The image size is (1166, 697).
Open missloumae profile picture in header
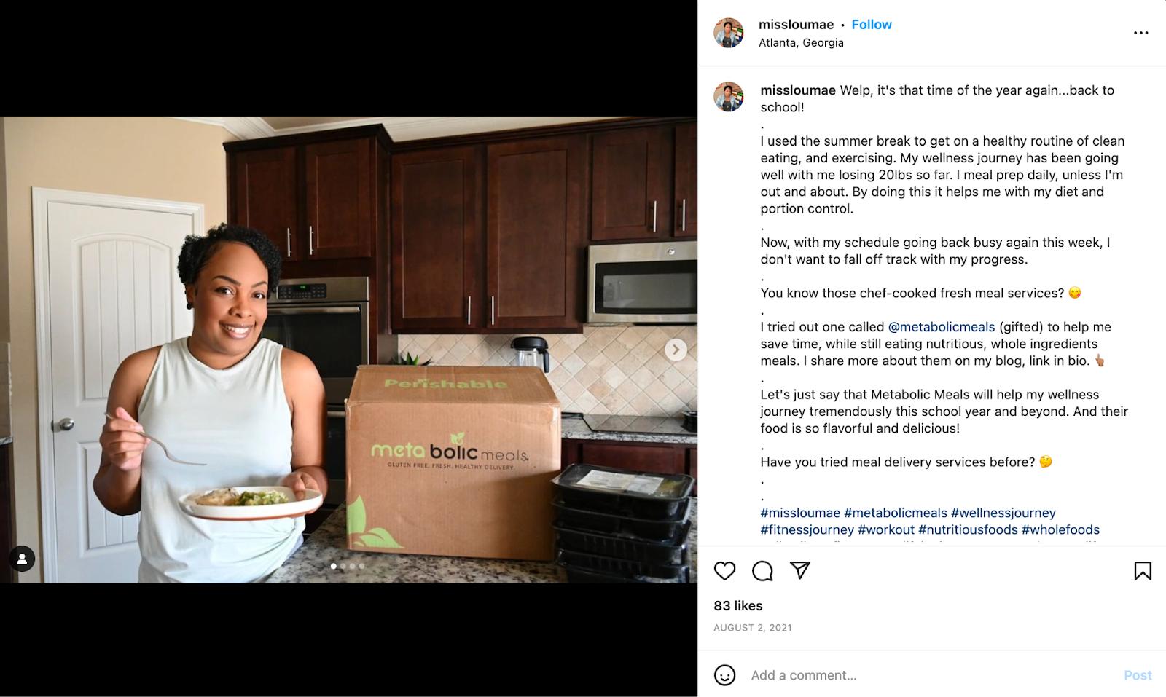tap(729, 33)
